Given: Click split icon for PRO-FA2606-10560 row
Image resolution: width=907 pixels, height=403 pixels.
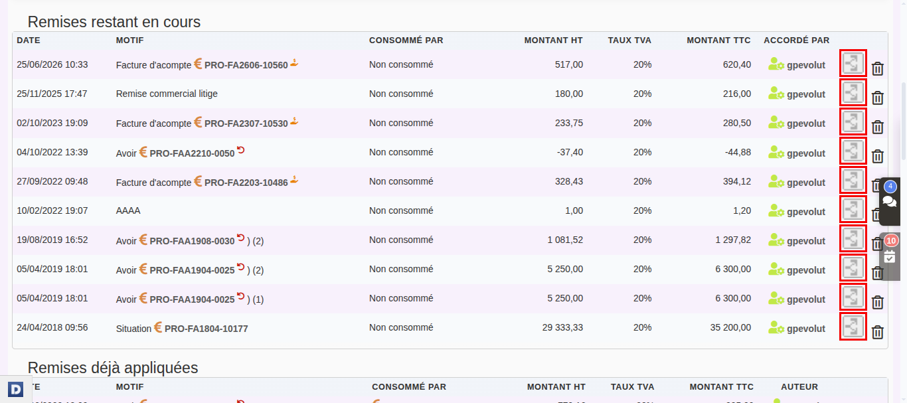Looking at the screenshot, I should point(853,64).
